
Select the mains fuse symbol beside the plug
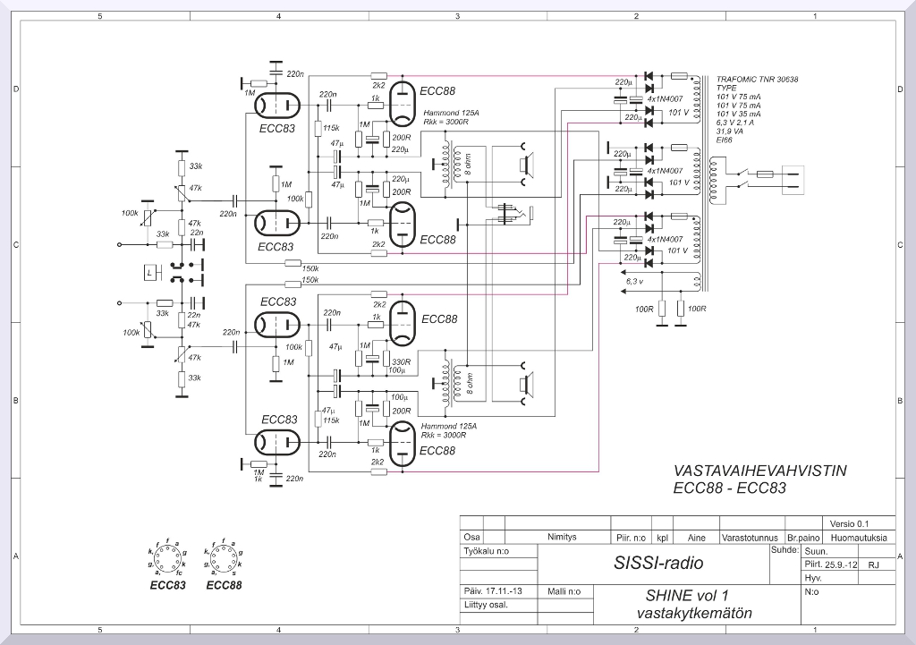765,174
